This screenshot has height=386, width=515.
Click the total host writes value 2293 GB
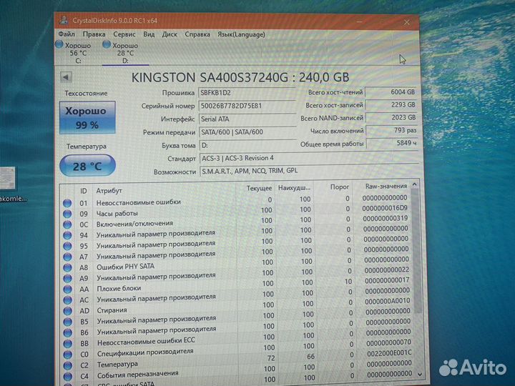tap(391, 105)
